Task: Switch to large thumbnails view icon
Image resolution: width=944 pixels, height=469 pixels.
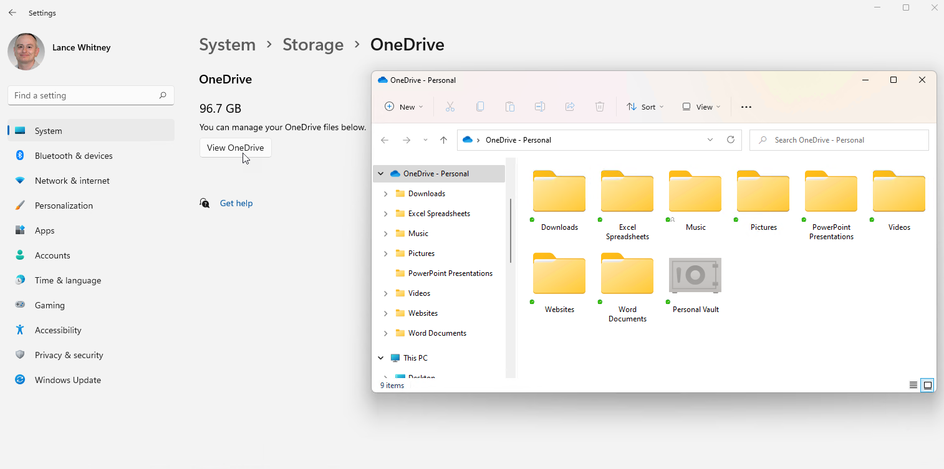Action: (x=928, y=386)
